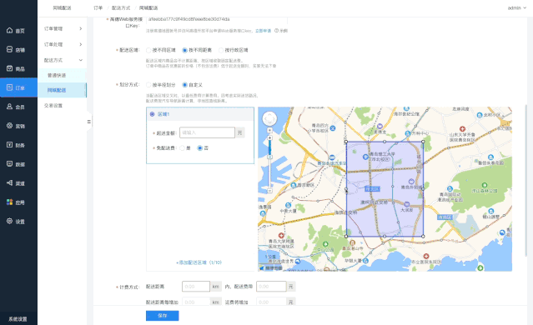Click the map zoom level slider bar
The height and width of the screenshot is (325, 533).
pyautogui.click(x=269, y=165)
